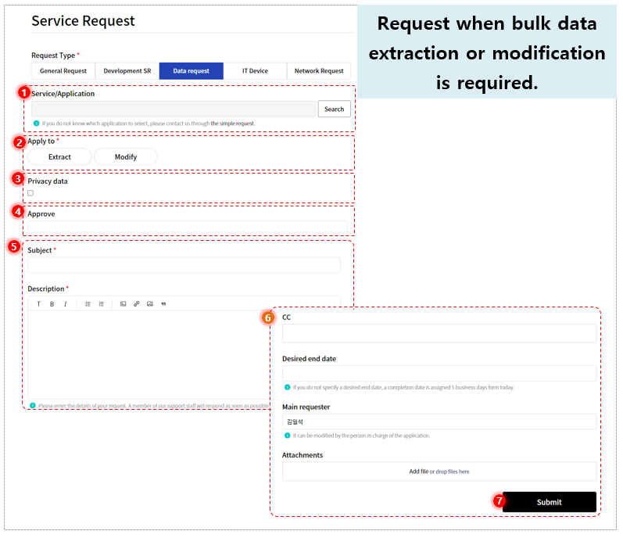This screenshot has height=538, width=623.
Task: Add a blockquote using quote icon
Action: tap(163, 304)
